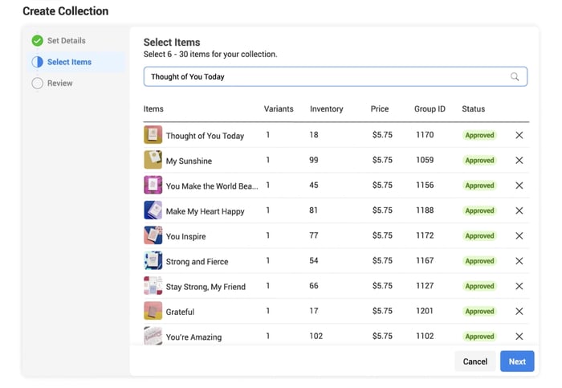Select the Select Items step
562x388 pixels.
click(69, 62)
